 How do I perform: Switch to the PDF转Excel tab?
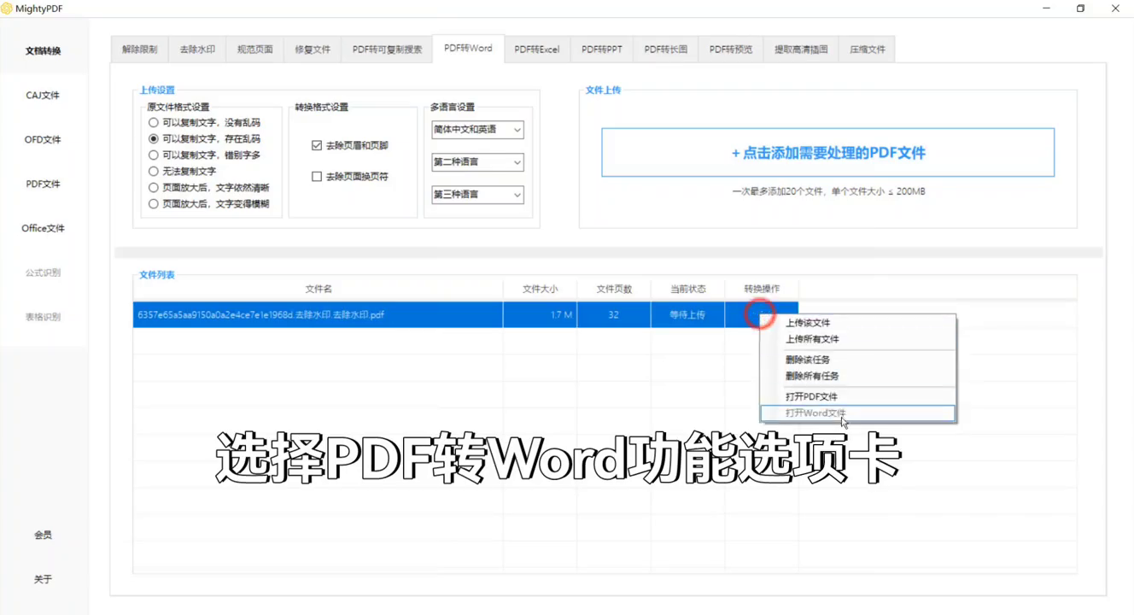[x=537, y=50]
